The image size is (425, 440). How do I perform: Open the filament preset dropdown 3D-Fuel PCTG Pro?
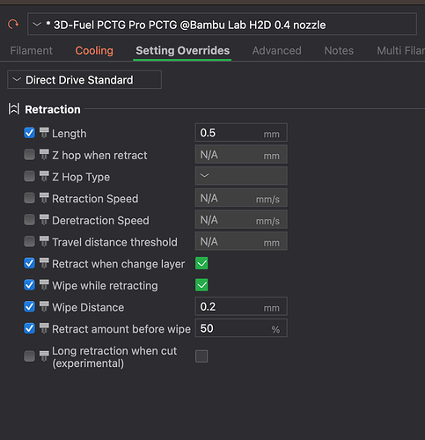[x=222, y=24]
